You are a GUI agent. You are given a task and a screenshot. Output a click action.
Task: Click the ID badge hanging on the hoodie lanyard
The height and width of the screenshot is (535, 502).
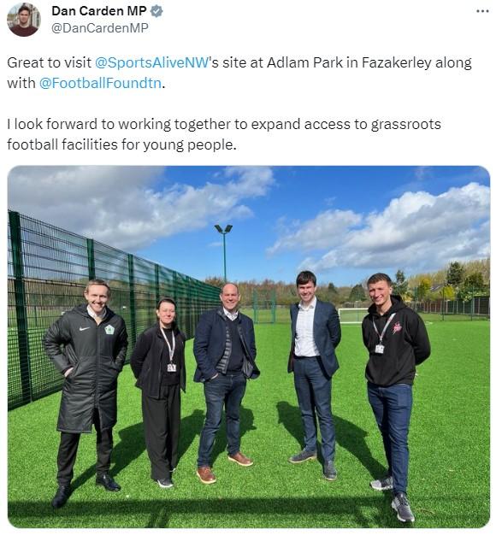tap(379, 349)
